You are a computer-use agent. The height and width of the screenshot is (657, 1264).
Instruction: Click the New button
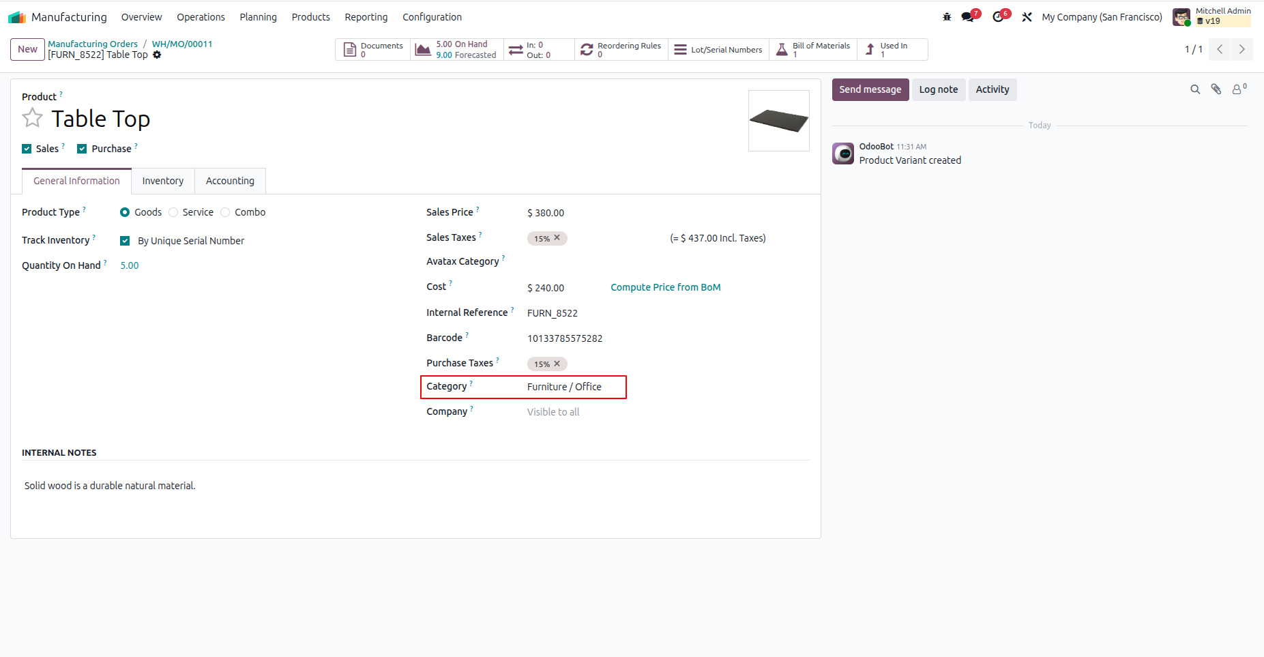click(27, 49)
